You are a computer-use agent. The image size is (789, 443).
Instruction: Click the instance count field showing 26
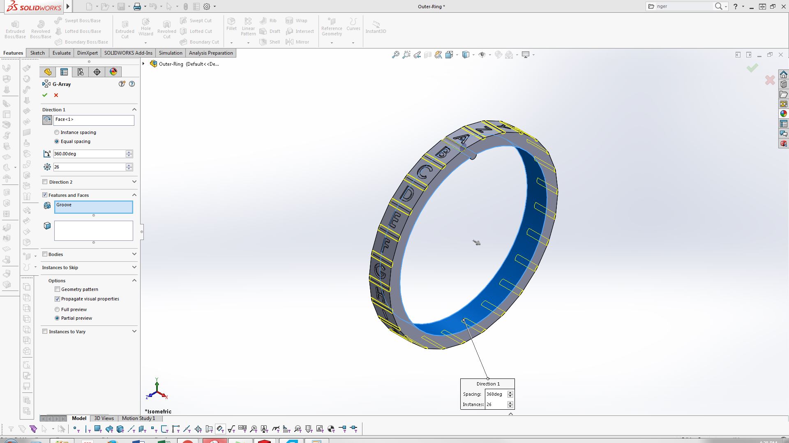tap(89, 167)
